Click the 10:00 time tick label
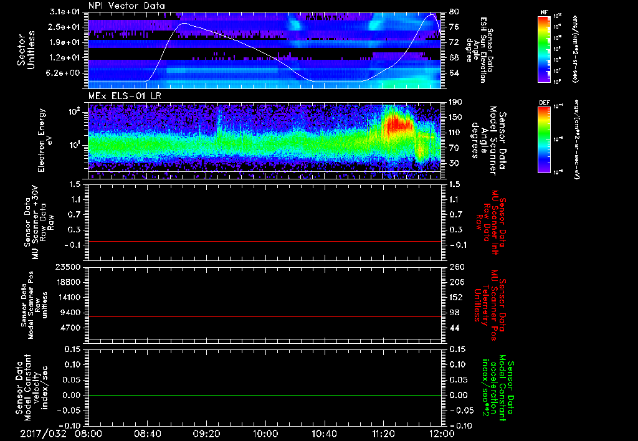 click(x=265, y=434)
